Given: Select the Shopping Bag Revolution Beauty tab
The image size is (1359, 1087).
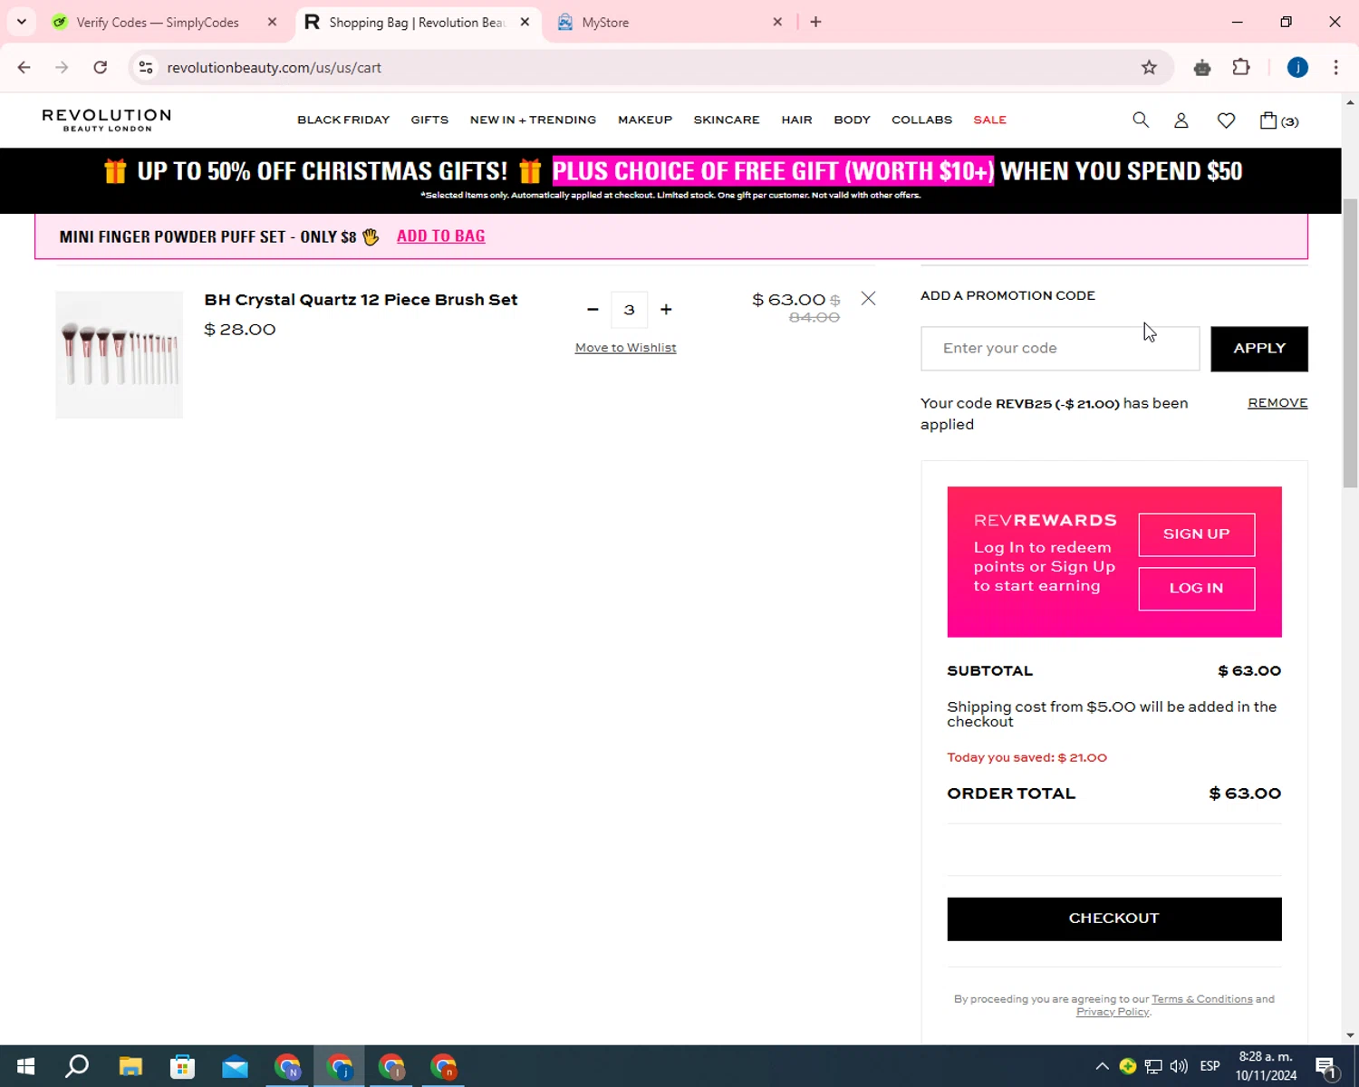Looking at the screenshot, I should point(417,22).
